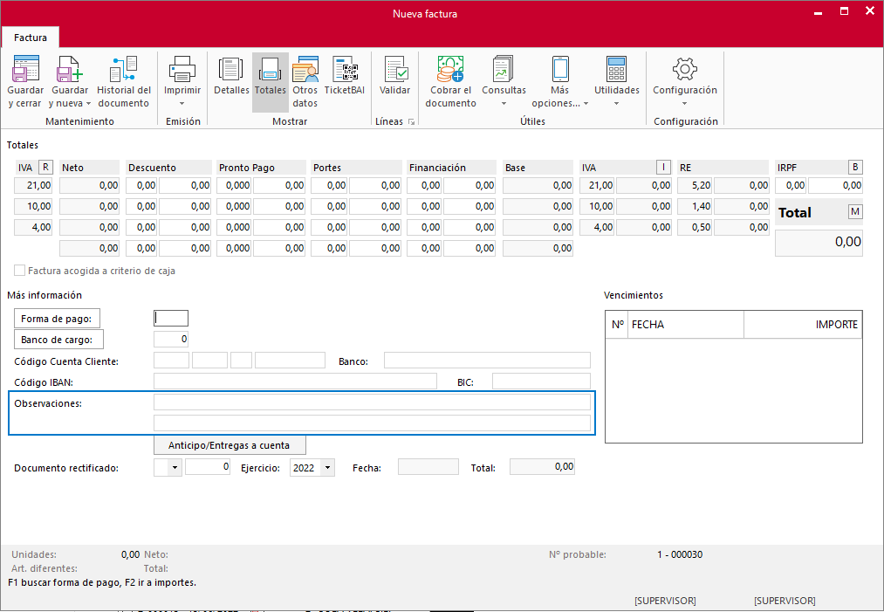Click the RE 5,20 percentage value
884x612 pixels.
695,185
